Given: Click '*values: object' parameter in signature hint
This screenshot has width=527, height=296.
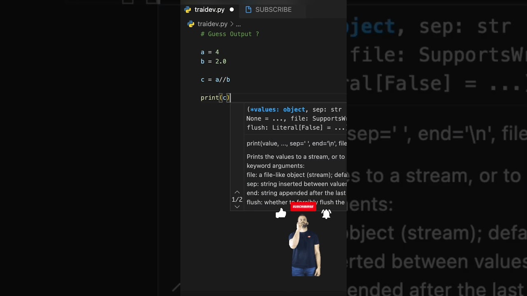Looking at the screenshot, I should point(277,109).
